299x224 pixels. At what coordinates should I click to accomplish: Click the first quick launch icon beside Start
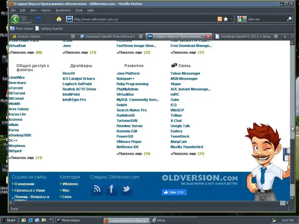(24, 220)
